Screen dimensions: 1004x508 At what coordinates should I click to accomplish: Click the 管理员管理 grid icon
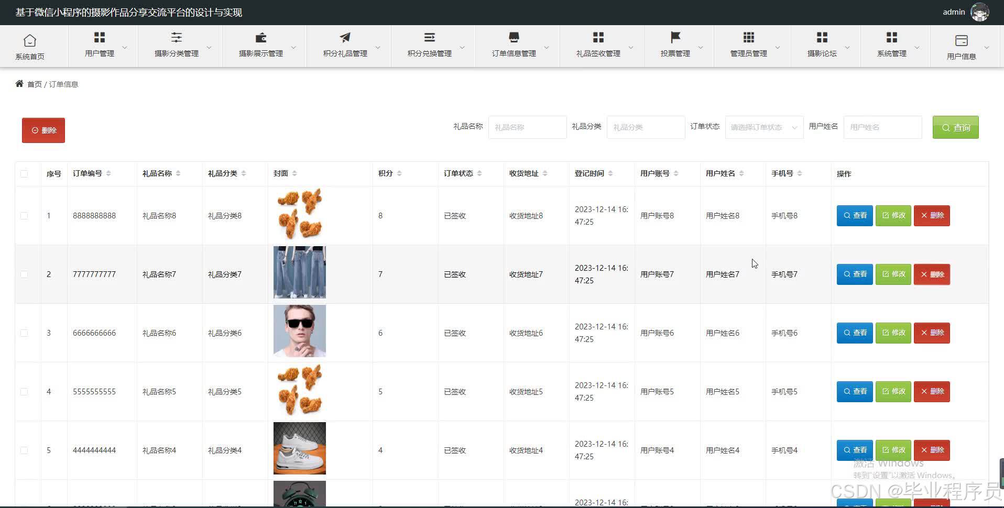(x=749, y=37)
